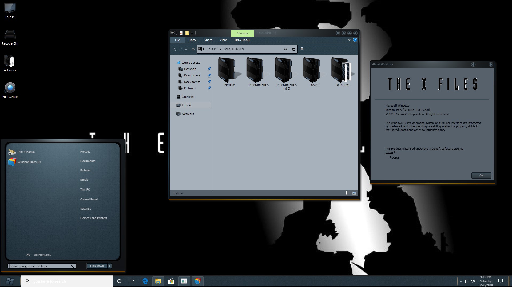Launch Microsoft Edge from taskbar
The image size is (512, 287).
coord(145,281)
